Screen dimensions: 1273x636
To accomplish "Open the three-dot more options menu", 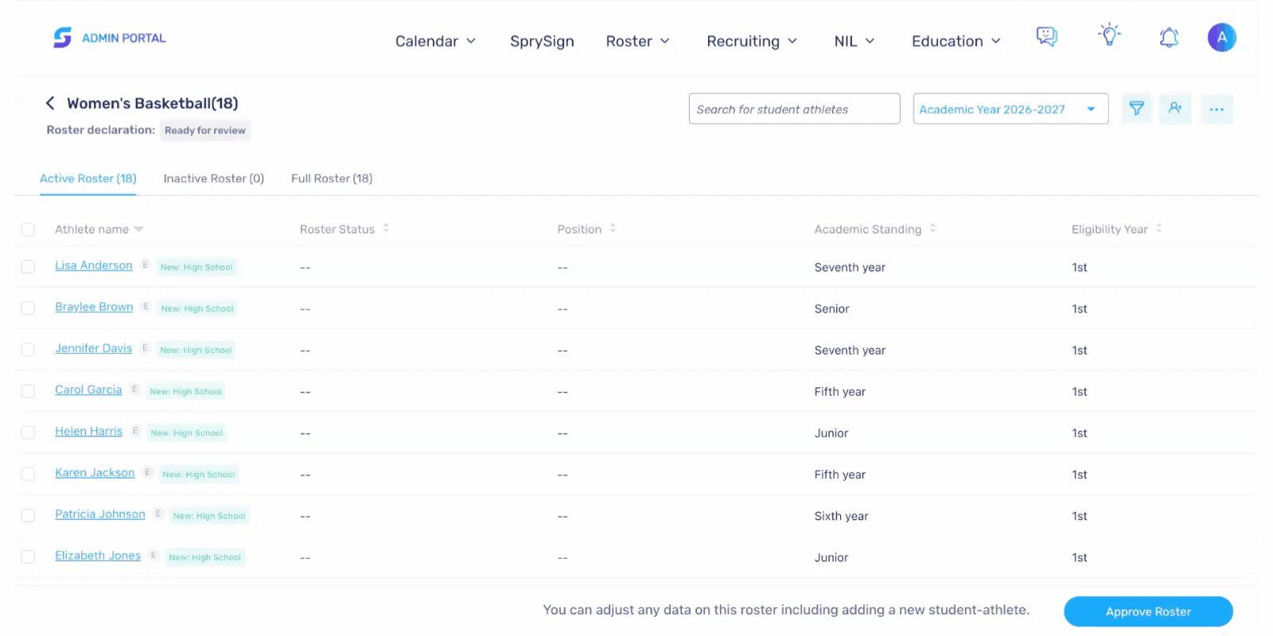I will pyautogui.click(x=1217, y=109).
